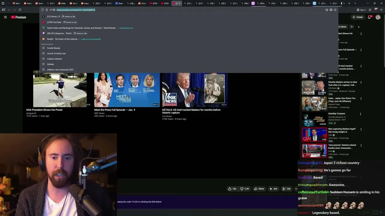
Task: Open the Reddit heart of the internet suggestion
Action: pos(189,39)
